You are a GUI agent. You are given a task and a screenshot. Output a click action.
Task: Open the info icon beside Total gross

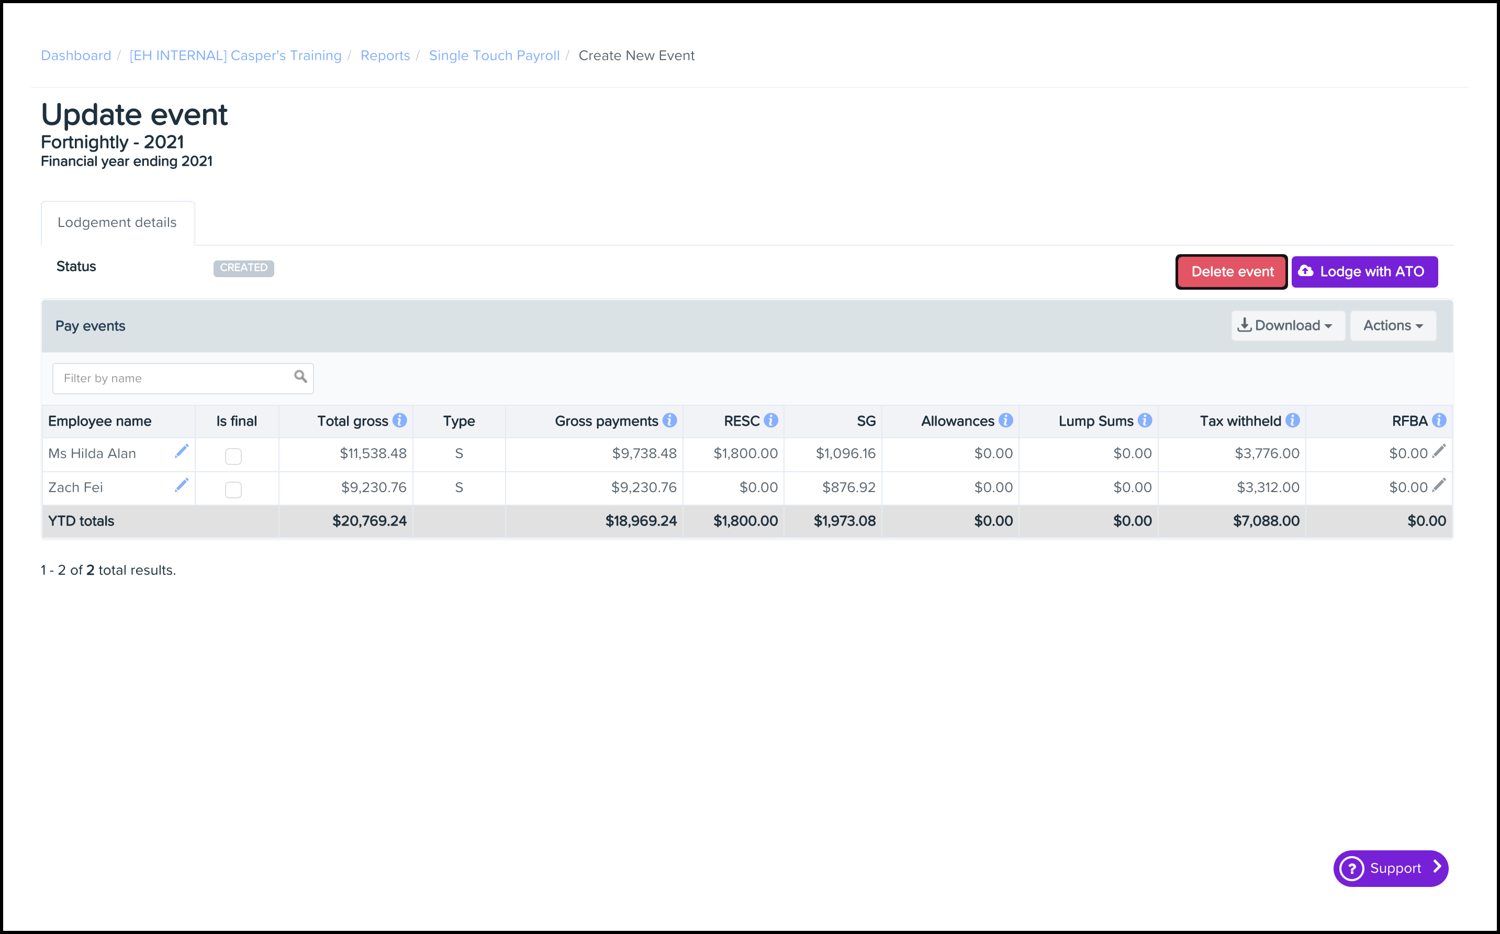(400, 420)
